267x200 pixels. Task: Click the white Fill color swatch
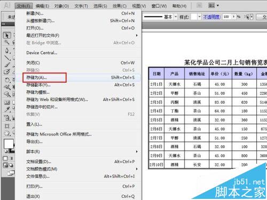tap(9, 143)
